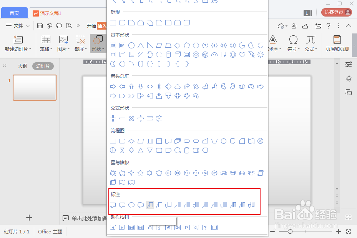Expand more quick toolbar items

(78, 25)
